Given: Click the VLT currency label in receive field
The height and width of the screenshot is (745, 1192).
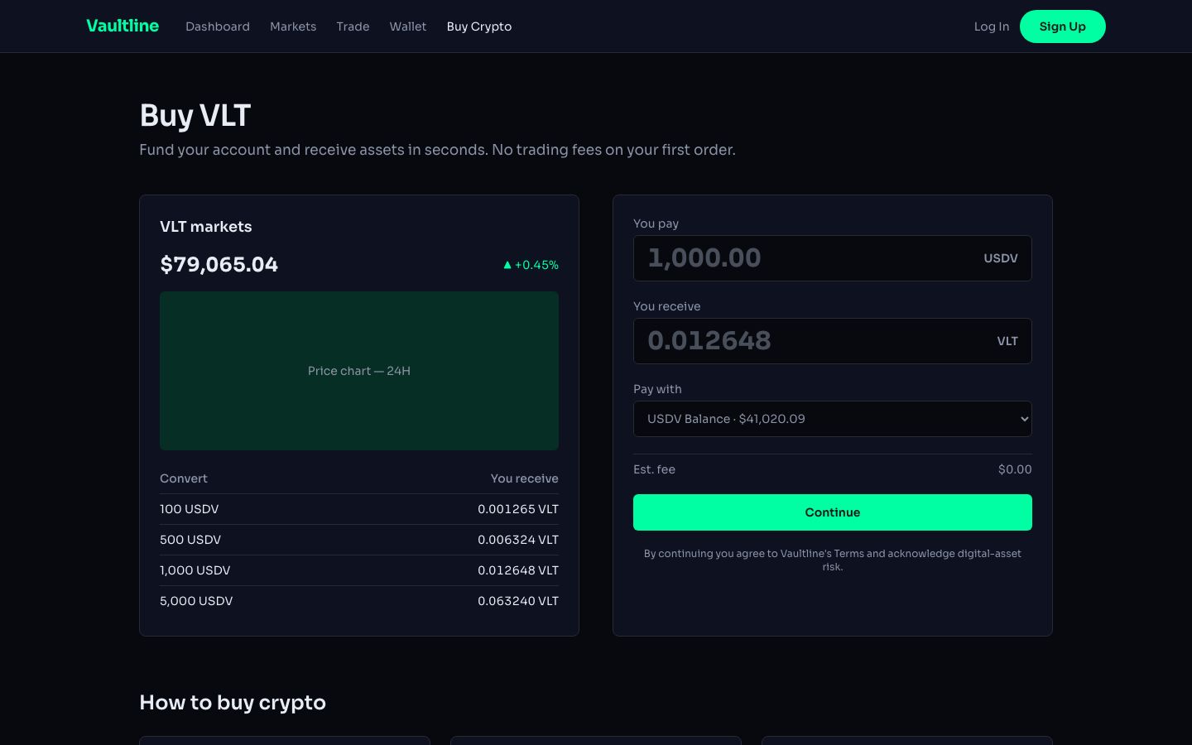Looking at the screenshot, I should [x=1007, y=341].
